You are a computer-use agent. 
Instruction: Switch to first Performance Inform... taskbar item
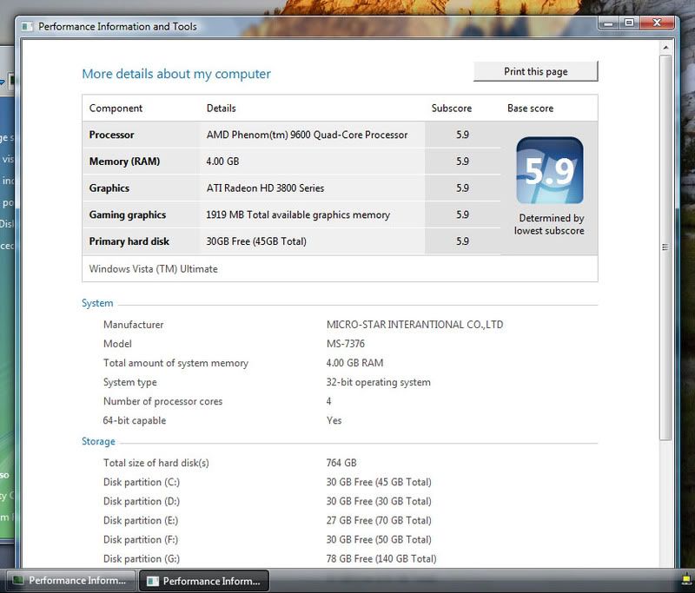69,581
